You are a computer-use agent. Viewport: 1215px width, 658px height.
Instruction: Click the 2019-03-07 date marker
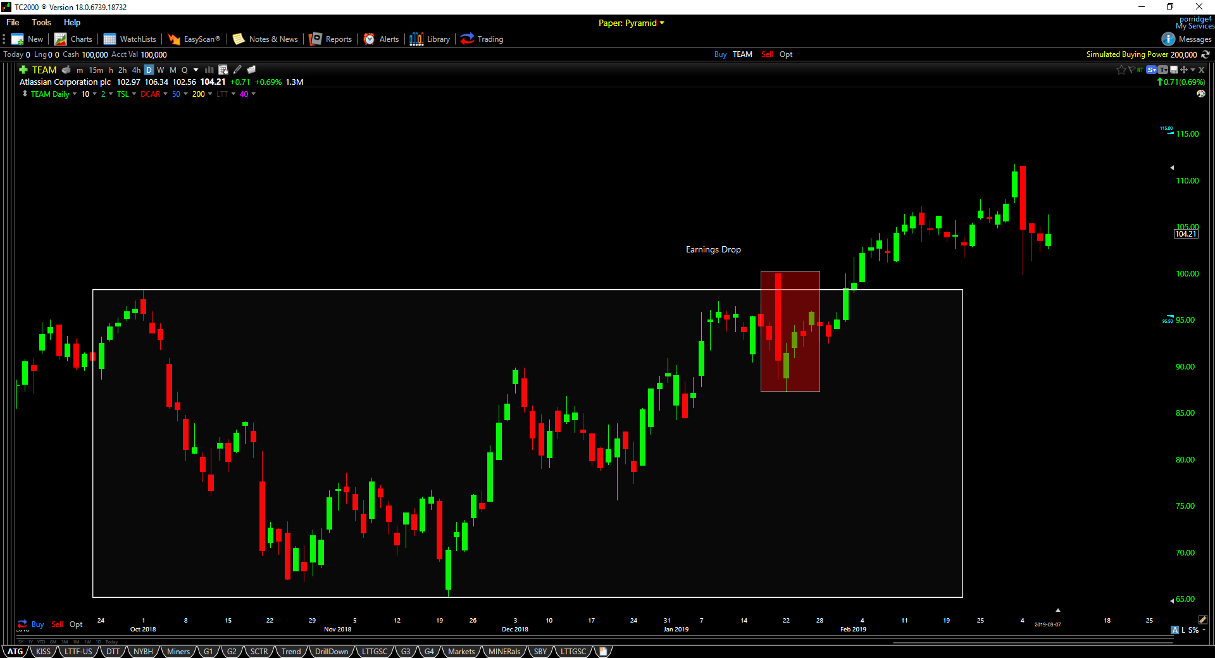[x=1048, y=624]
